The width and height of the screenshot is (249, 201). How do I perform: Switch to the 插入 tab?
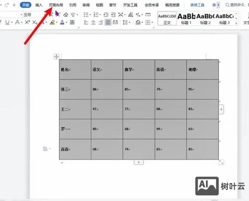coord(39,5)
